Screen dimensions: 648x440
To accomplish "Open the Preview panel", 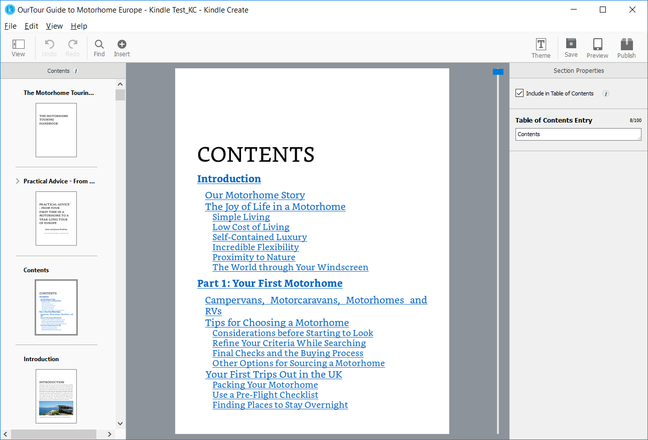I will click(597, 48).
